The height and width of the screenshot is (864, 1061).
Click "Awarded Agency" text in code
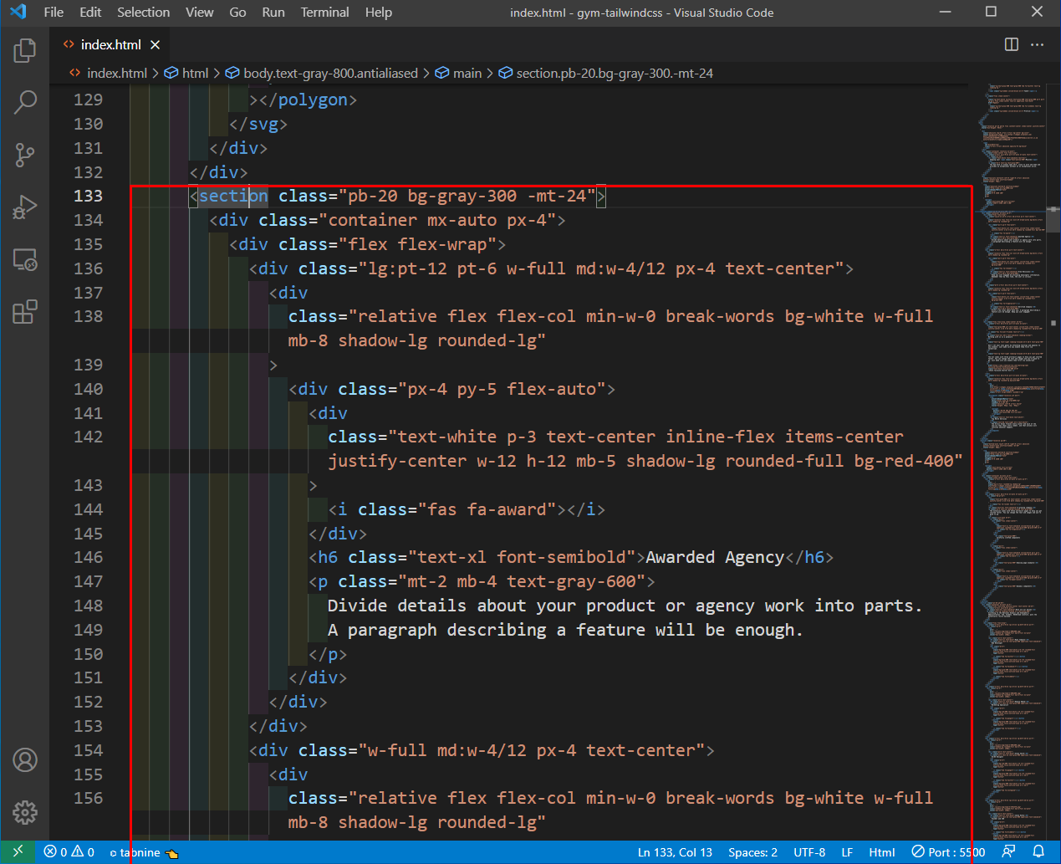point(715,557)
